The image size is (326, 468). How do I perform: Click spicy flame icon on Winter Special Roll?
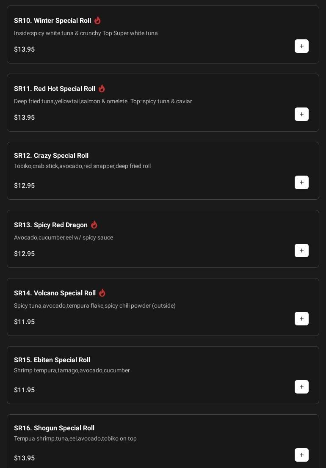click(97, 20)
